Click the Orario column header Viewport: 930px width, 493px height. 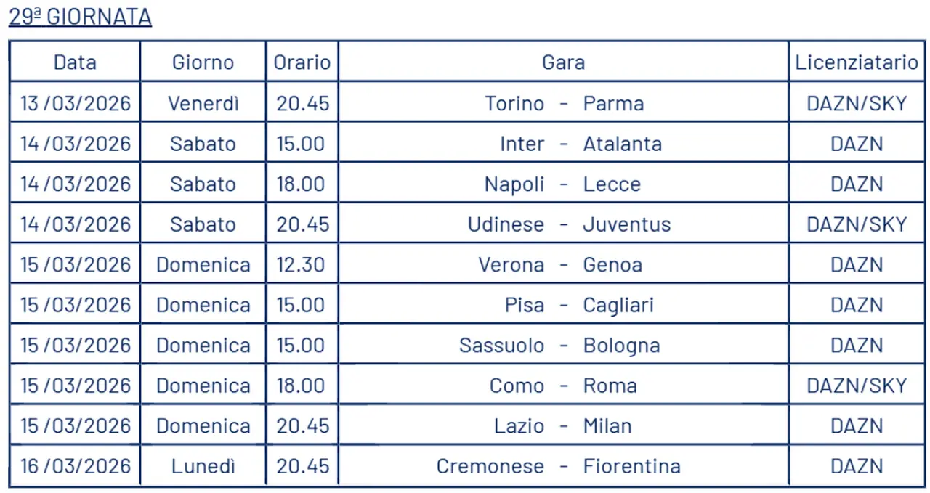coord(302,62)
